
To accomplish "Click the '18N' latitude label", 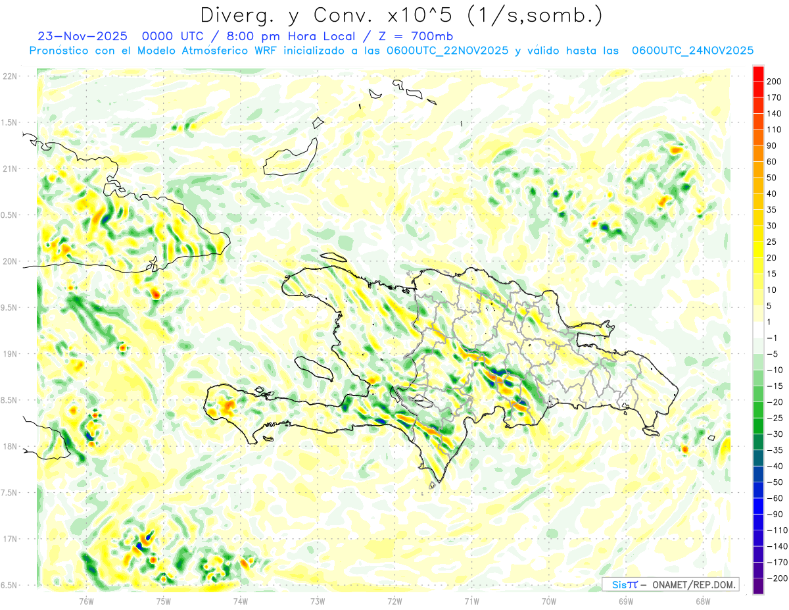I will pyautogui.click(x=11, y=446).
